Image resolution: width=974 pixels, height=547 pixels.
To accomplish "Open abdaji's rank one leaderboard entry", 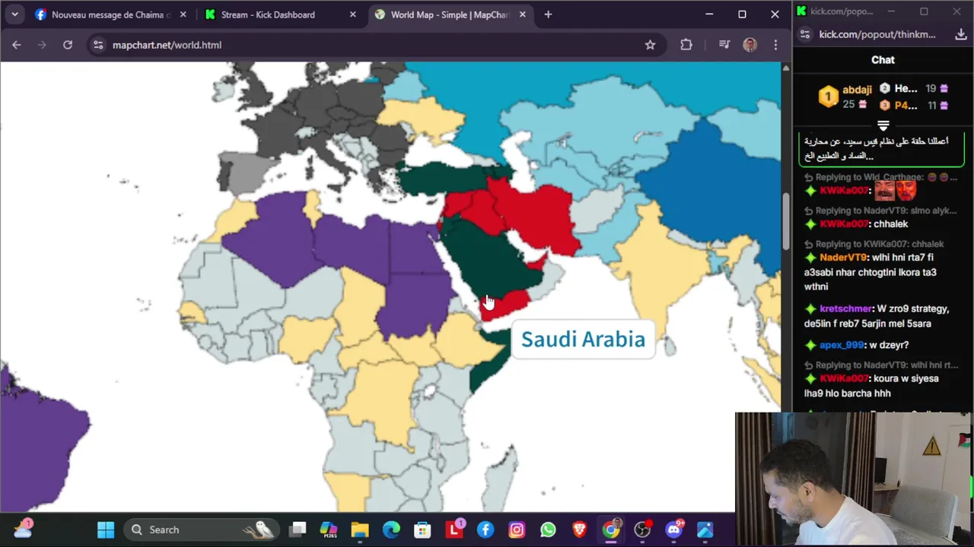I will pyautogui.click(x=845, y=96).
